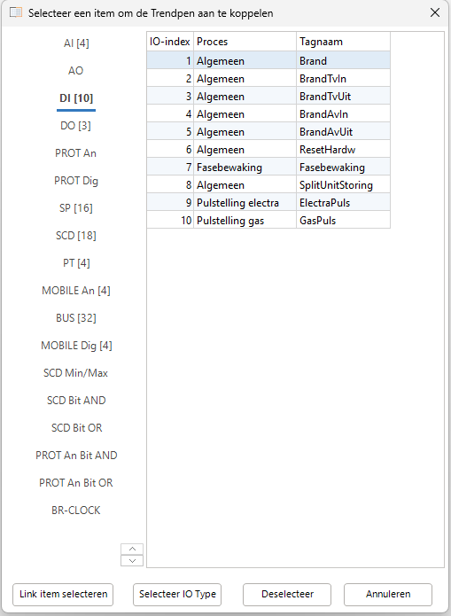Switch to the AO category
This screenshot has width=451, height=616.
[x=76, y=71]
